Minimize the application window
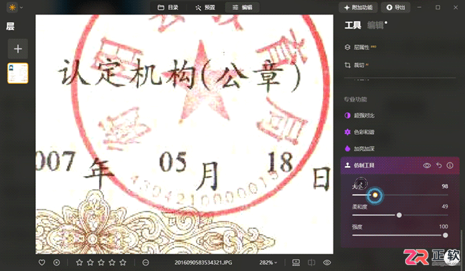This screenshot has width=465, height=271. tap(419, 7)
